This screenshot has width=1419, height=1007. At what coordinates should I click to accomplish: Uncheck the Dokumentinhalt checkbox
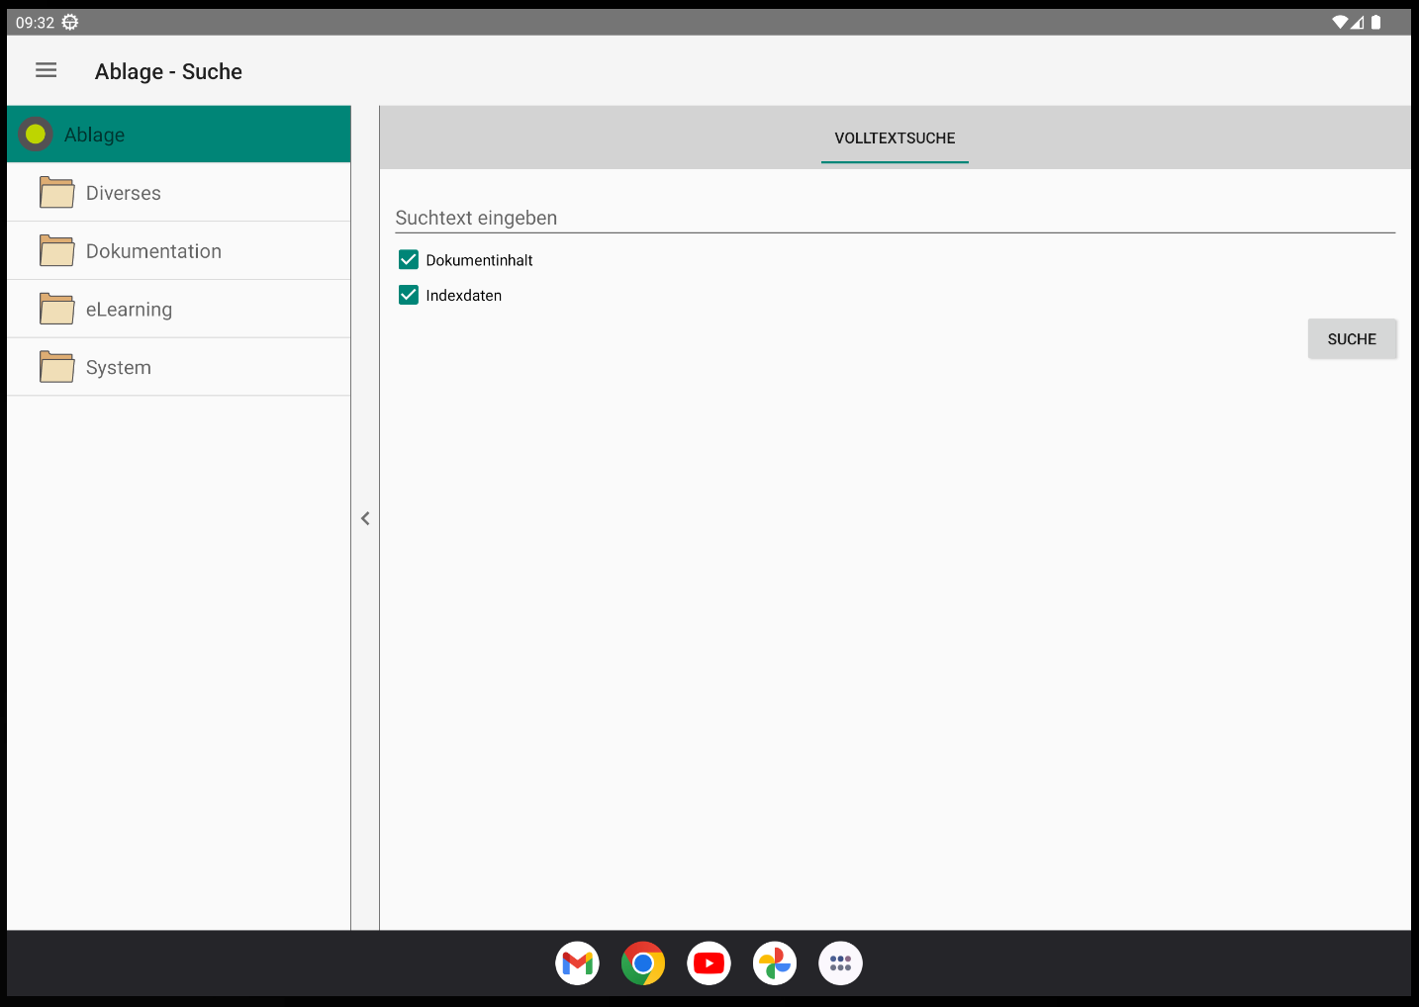click(x=409, y=260)
